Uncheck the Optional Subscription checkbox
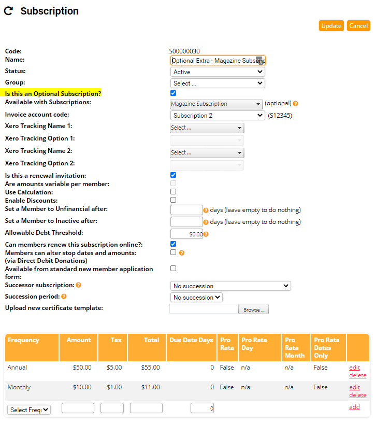Viewport: 376px width, 423px height. [173, 93]
